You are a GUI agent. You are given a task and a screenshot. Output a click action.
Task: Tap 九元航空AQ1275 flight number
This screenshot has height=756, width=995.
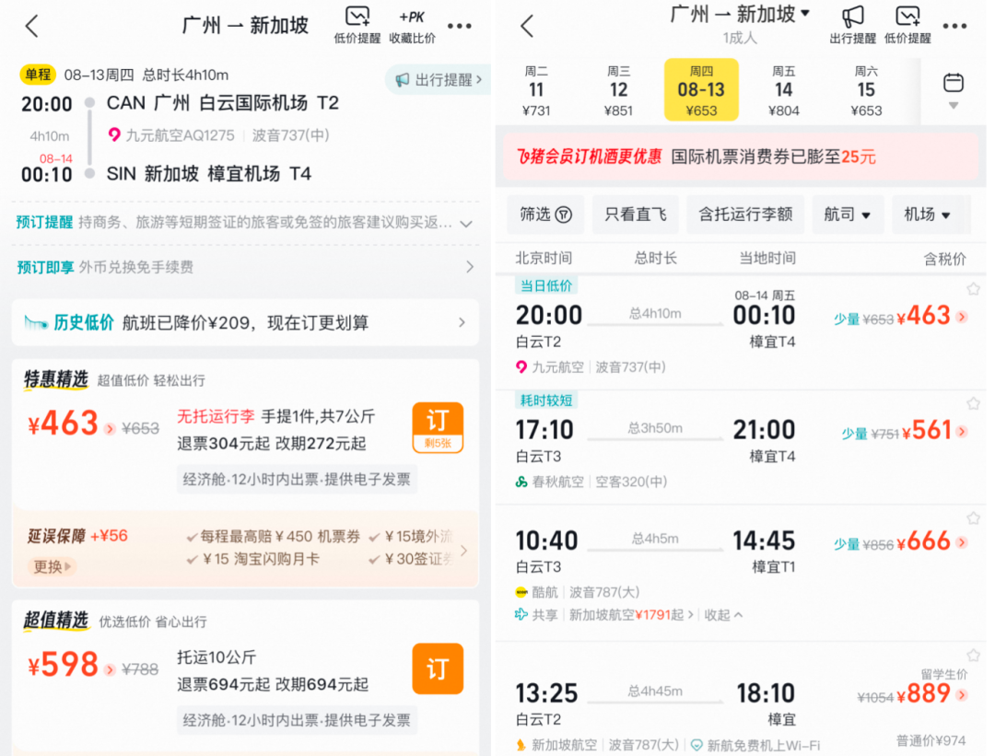[x=181, y=135]
